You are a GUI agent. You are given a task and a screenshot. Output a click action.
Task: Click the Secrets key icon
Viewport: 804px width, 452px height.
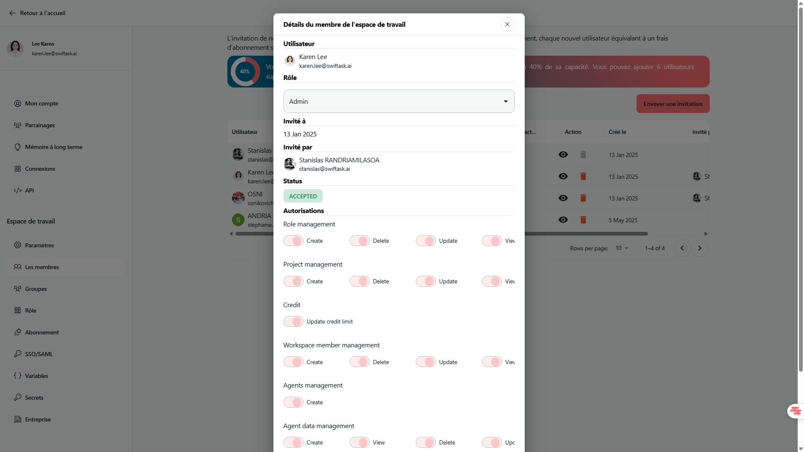[x=18, y=398]
